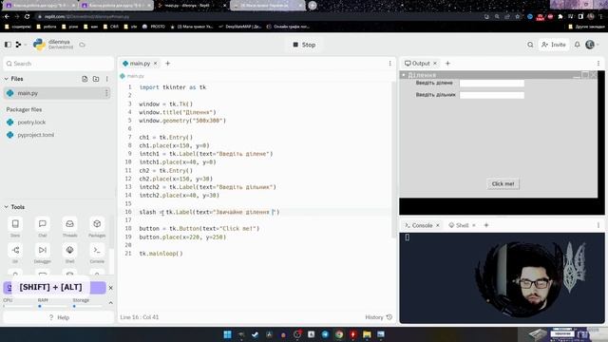Go back in browser history
Image resolution: width=608 pixels, height=342 pixels.
pos(7,17)
